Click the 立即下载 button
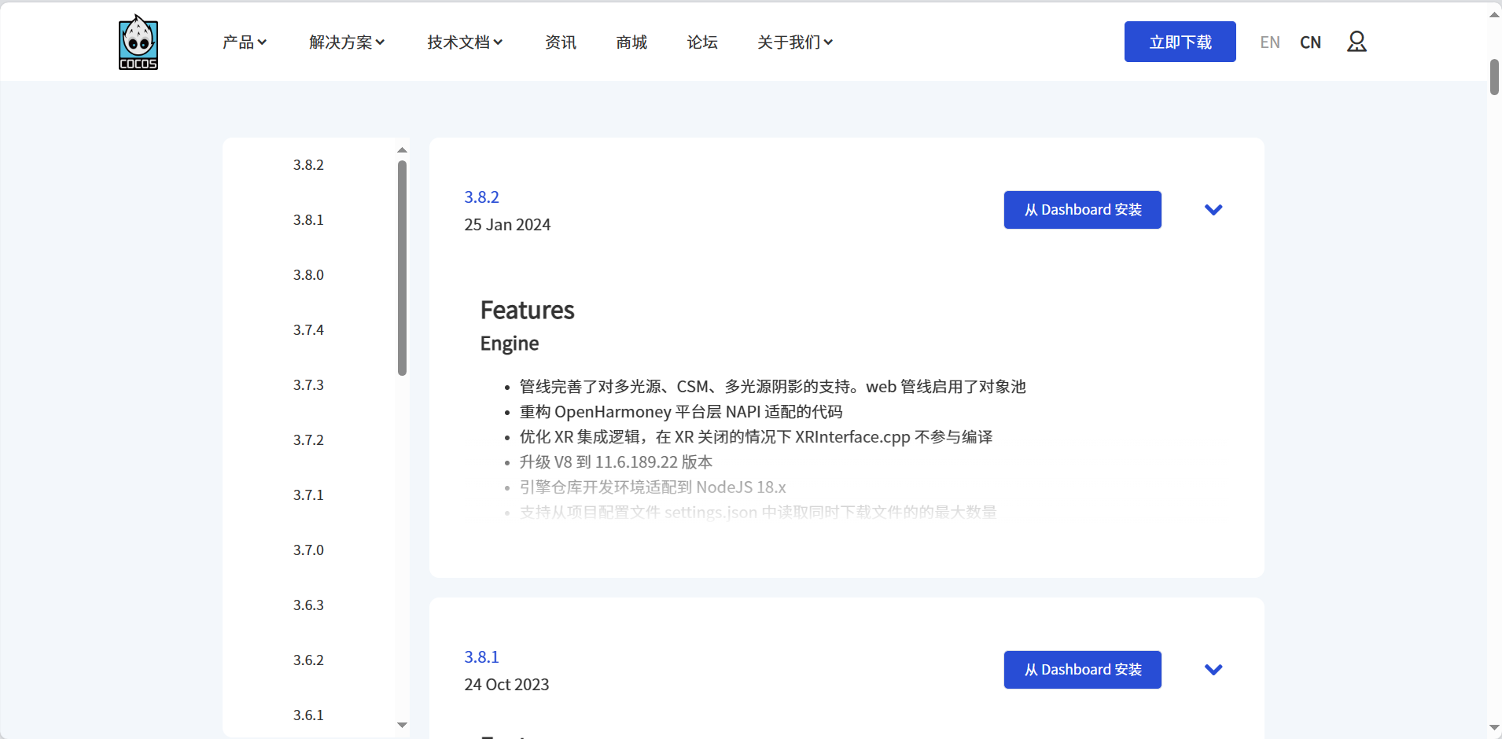 pyautogui.click(x=1180, y=42)
